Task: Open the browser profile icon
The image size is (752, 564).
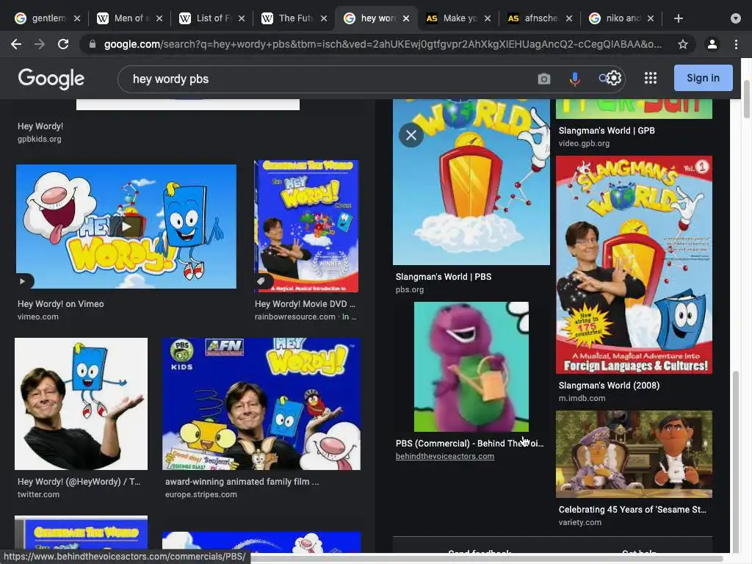Action: [x=712, y=44]
